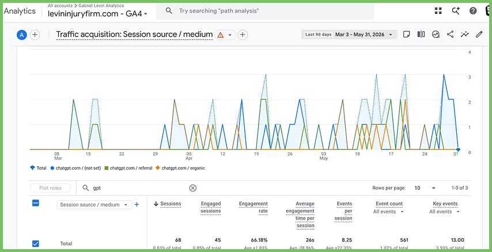Open the date range picker Mar 3 - May 31
Screen dimensions: 492x252
tap(349, 35)
